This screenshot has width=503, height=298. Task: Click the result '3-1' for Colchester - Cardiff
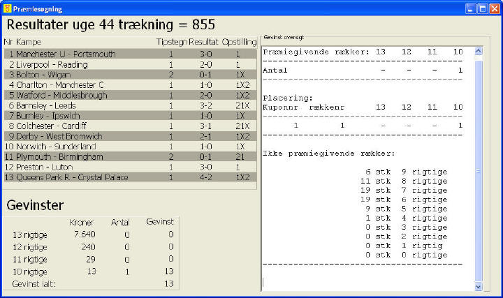coord(205,126)
